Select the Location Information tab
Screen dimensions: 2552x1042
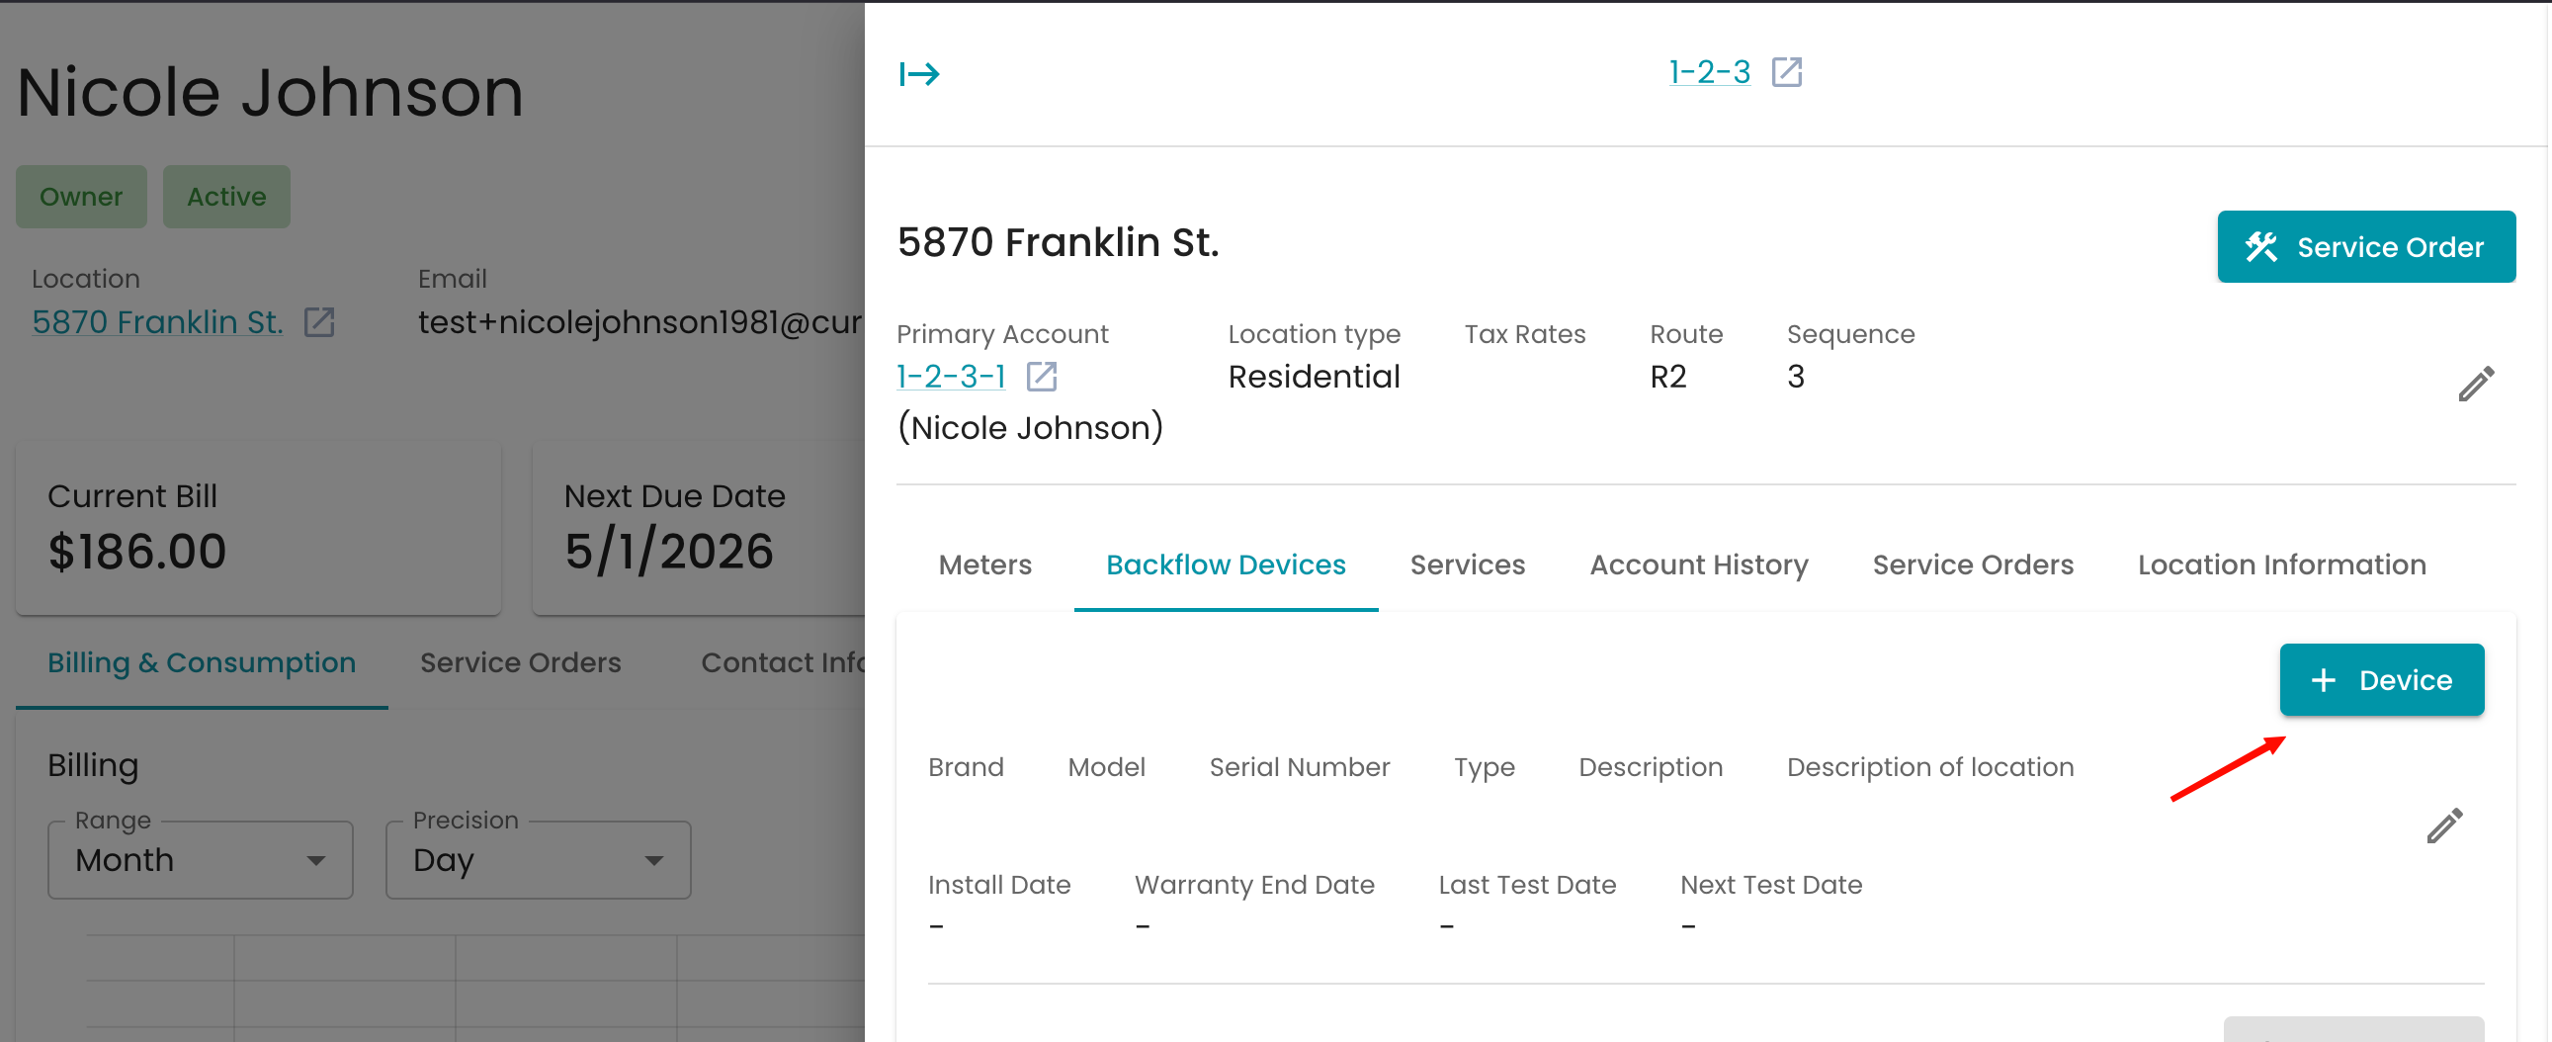tap(2280, 564)
